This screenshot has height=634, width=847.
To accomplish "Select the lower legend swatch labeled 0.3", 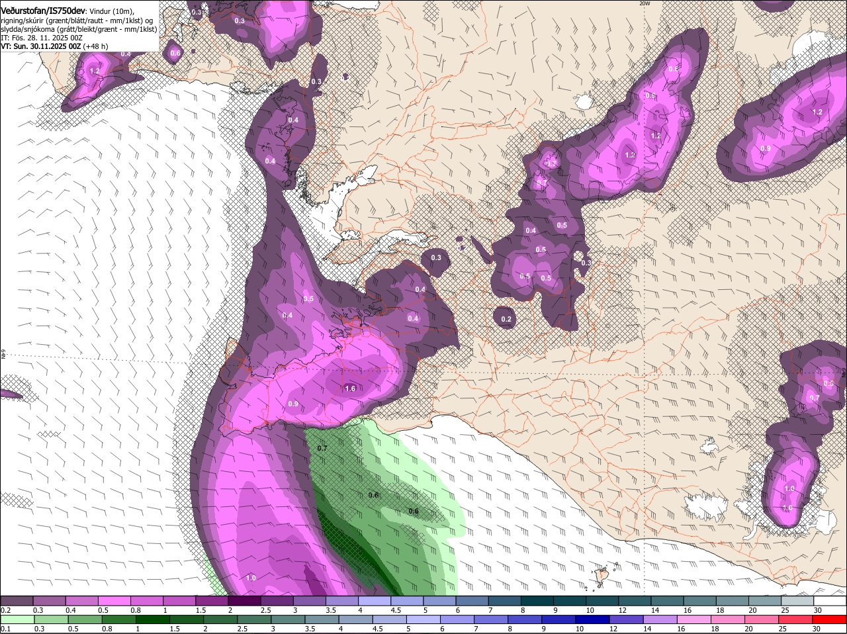I will (51, 619).
